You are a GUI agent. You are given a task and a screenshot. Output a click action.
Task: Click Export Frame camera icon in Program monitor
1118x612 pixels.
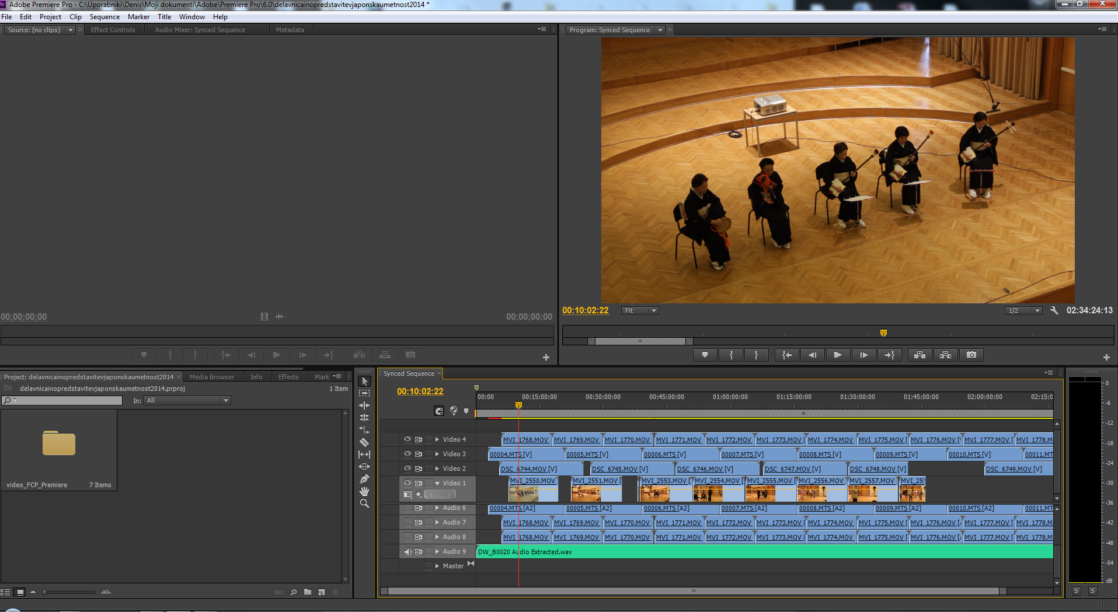[971, 355]
